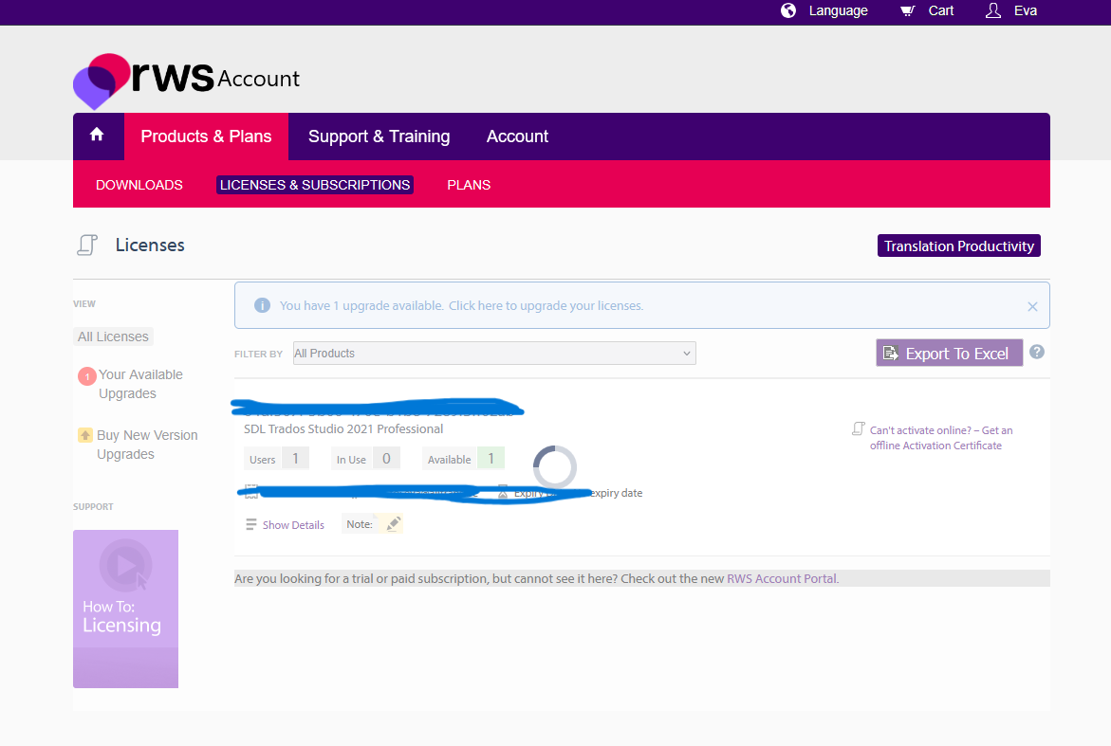Click the RWS logo

click(144, 80)
